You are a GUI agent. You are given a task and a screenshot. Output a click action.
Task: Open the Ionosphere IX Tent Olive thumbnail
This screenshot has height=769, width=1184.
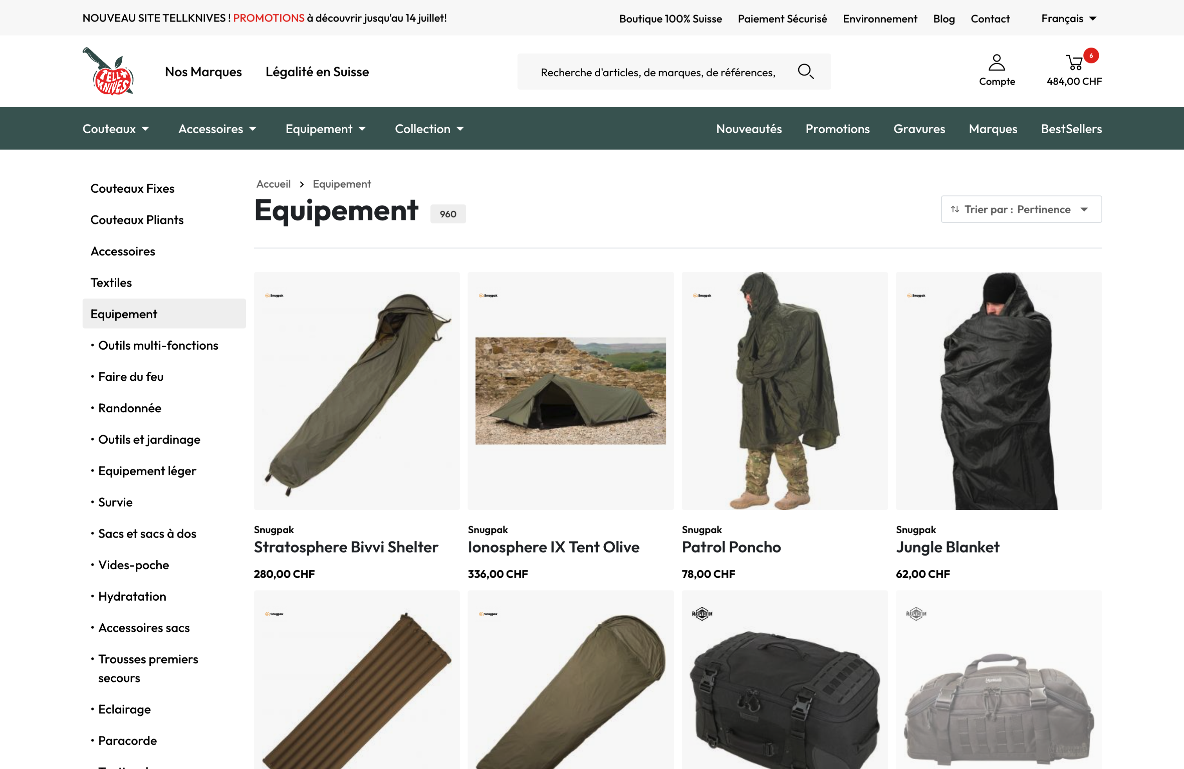tap(570, 390)
